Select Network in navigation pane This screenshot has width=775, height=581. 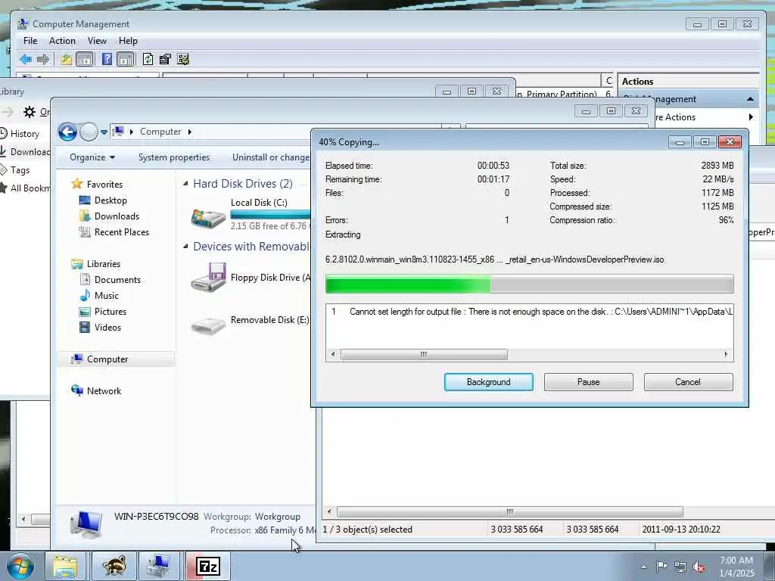[104, 391]
